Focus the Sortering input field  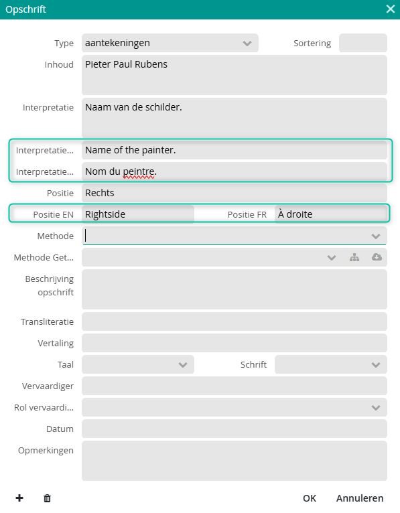pyautogui.click(x=363, y=43)
